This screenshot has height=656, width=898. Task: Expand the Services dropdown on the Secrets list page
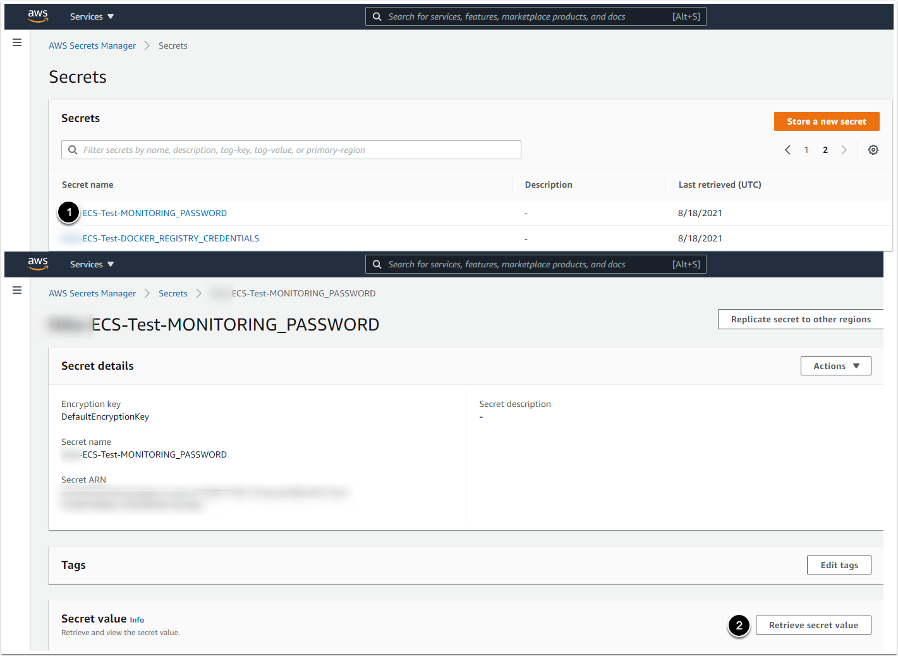(92, 16)
